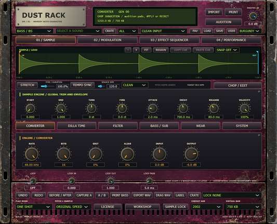Image resolution: width=277 pixels, height=224 pixels.
Task: Click the EXPORT WAV button
Action: pos(142,195)
